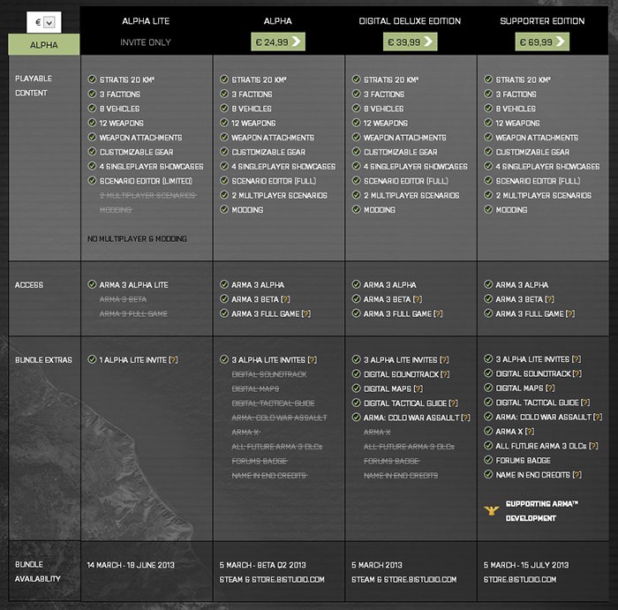Open Digital Tactical Guide help in Digital Deluxe column
The height and width of the screenshot is (610, 618).
click(x=453, y=403)
